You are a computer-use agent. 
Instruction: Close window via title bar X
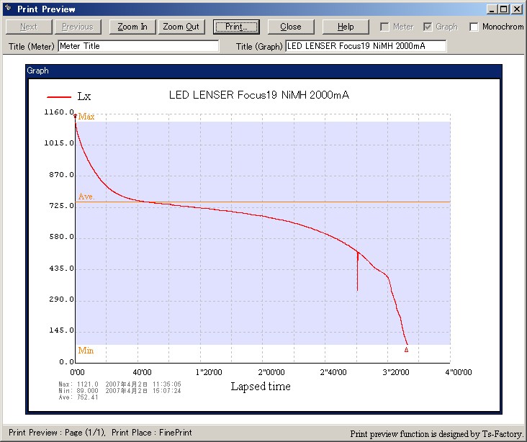[x=517, y=9]
